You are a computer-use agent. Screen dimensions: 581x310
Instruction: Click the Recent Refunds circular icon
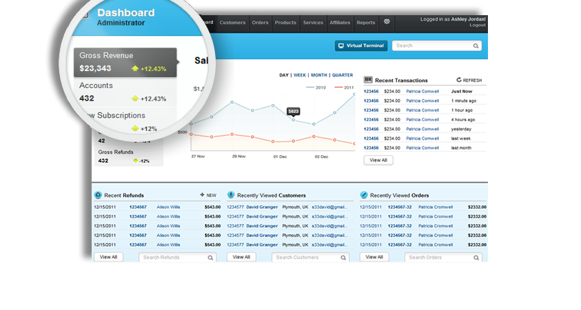coord(98,195)
